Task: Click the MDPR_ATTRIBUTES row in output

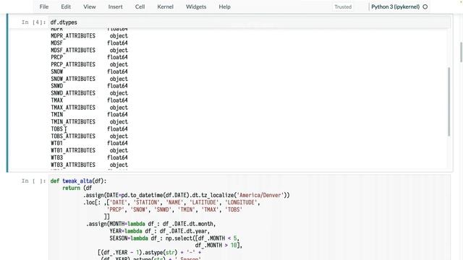Action: 89,35
